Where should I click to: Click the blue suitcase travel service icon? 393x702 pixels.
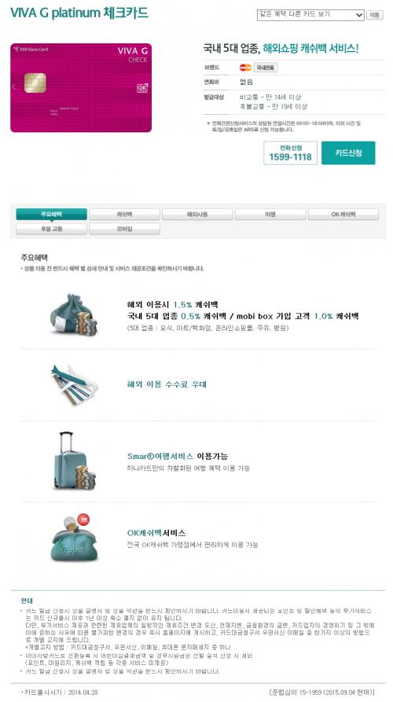click(x=75, y=461)
